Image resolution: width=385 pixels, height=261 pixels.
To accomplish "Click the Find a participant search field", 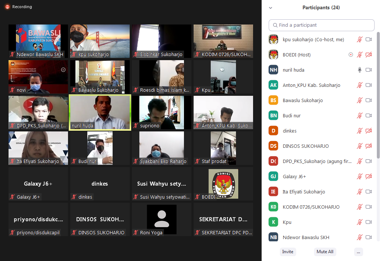I will point(321,25).
